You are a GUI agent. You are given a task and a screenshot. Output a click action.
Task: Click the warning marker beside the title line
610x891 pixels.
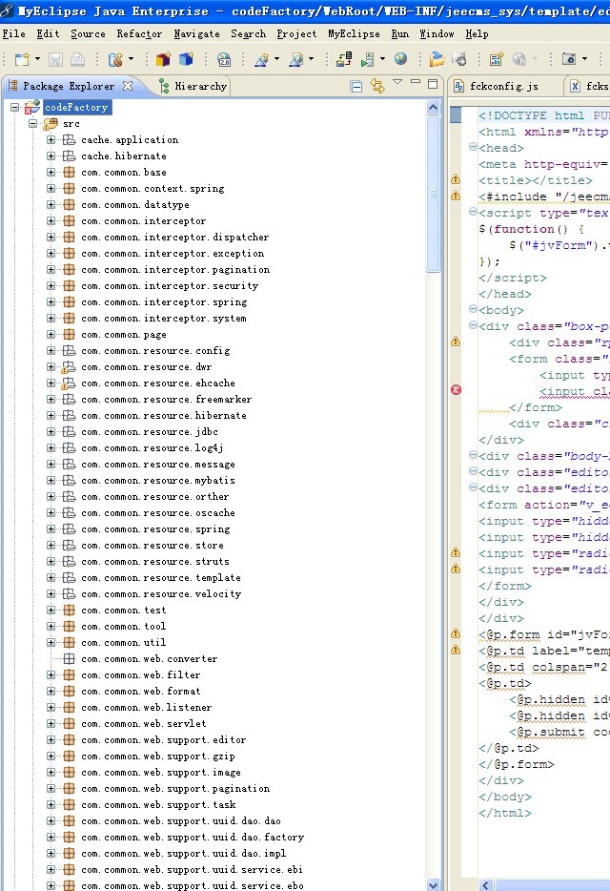point(456,179)
